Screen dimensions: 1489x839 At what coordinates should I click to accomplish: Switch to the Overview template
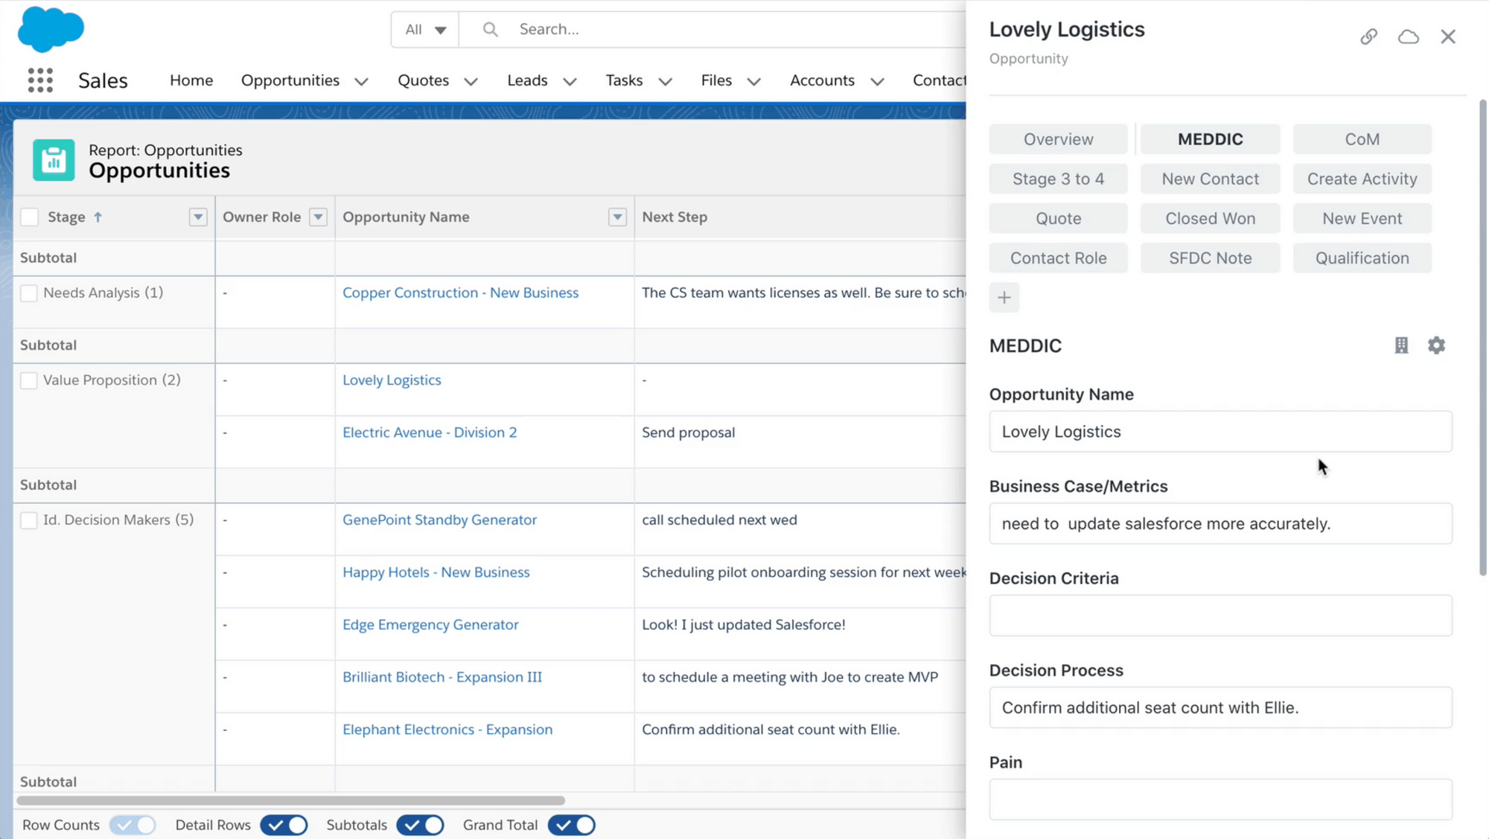coord(1058,139)
